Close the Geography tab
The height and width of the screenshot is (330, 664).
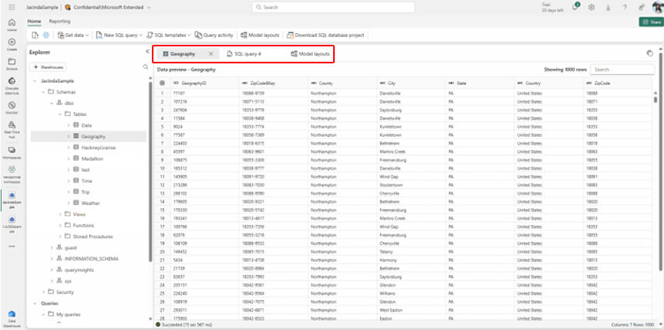pyautogui.click(x=211, y=54)
